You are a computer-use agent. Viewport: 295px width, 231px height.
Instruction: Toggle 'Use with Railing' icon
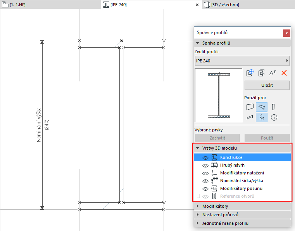click(x=250, y=117)
